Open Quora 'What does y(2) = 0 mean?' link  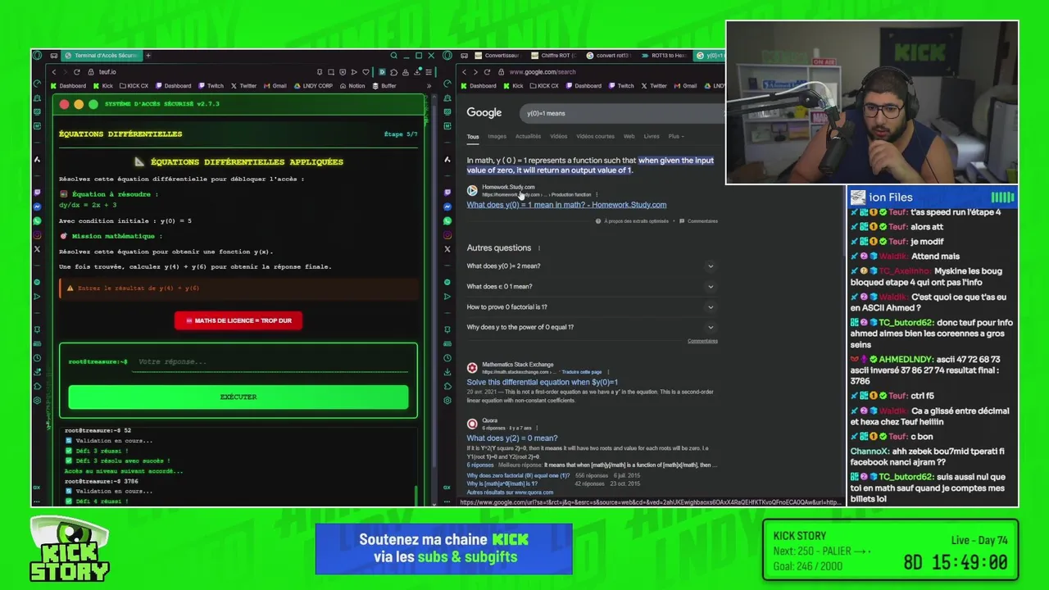[511, 438]
